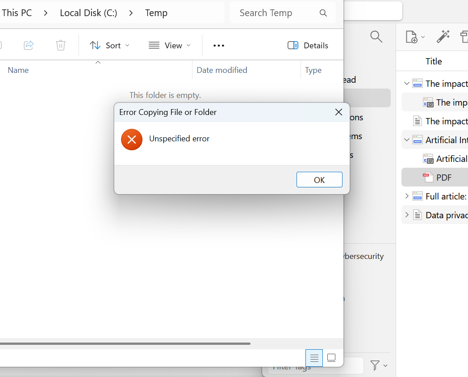Sort by Date modified column header
Screen dimensions: 468x377
point(222,70)
